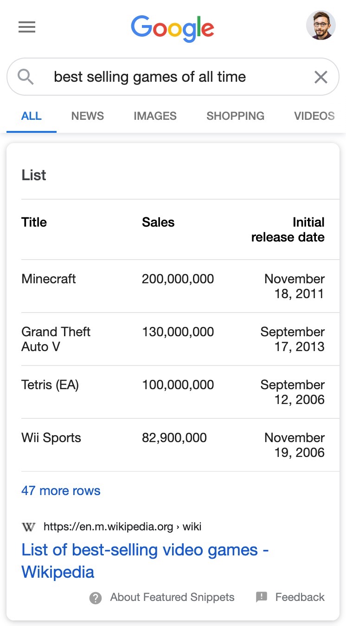Open List of best-selling video games link
Screen dimensions: 346x626
145,561
